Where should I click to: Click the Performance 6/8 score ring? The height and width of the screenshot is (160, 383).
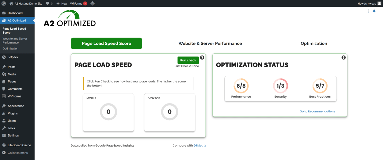[x=241, y=86]
